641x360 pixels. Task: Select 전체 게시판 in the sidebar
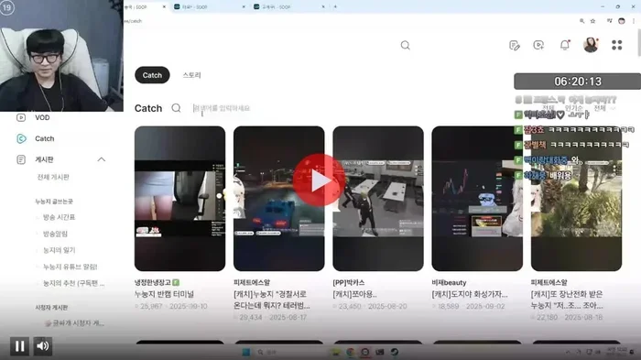click(x=53, y=177)
